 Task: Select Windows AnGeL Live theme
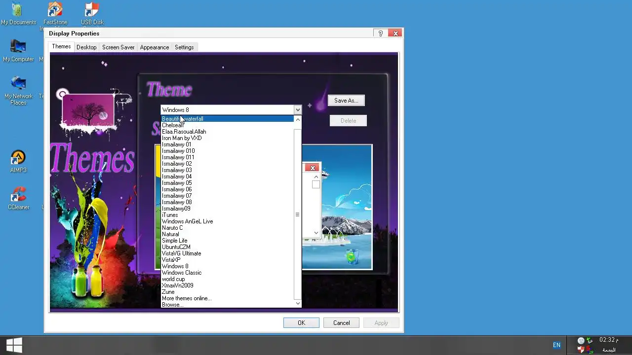(x=228, y=221)
